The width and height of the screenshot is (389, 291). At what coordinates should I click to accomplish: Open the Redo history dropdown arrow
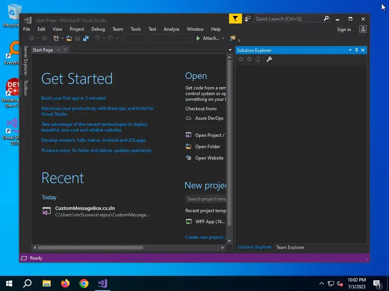117,38
